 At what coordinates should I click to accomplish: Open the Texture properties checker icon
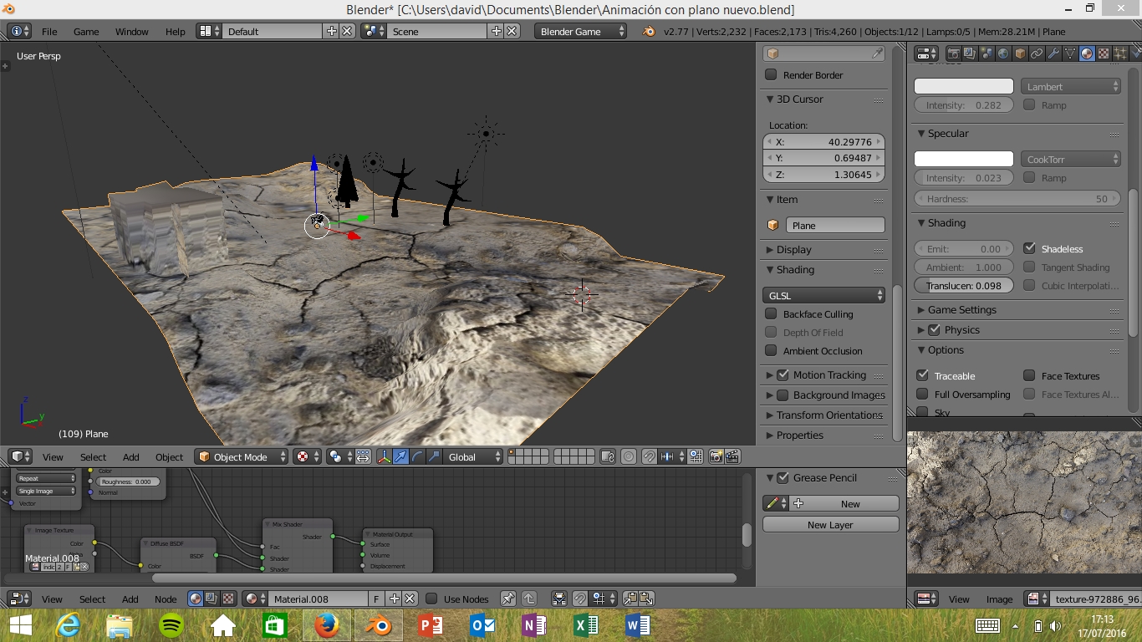click(x=1104, y=53)
